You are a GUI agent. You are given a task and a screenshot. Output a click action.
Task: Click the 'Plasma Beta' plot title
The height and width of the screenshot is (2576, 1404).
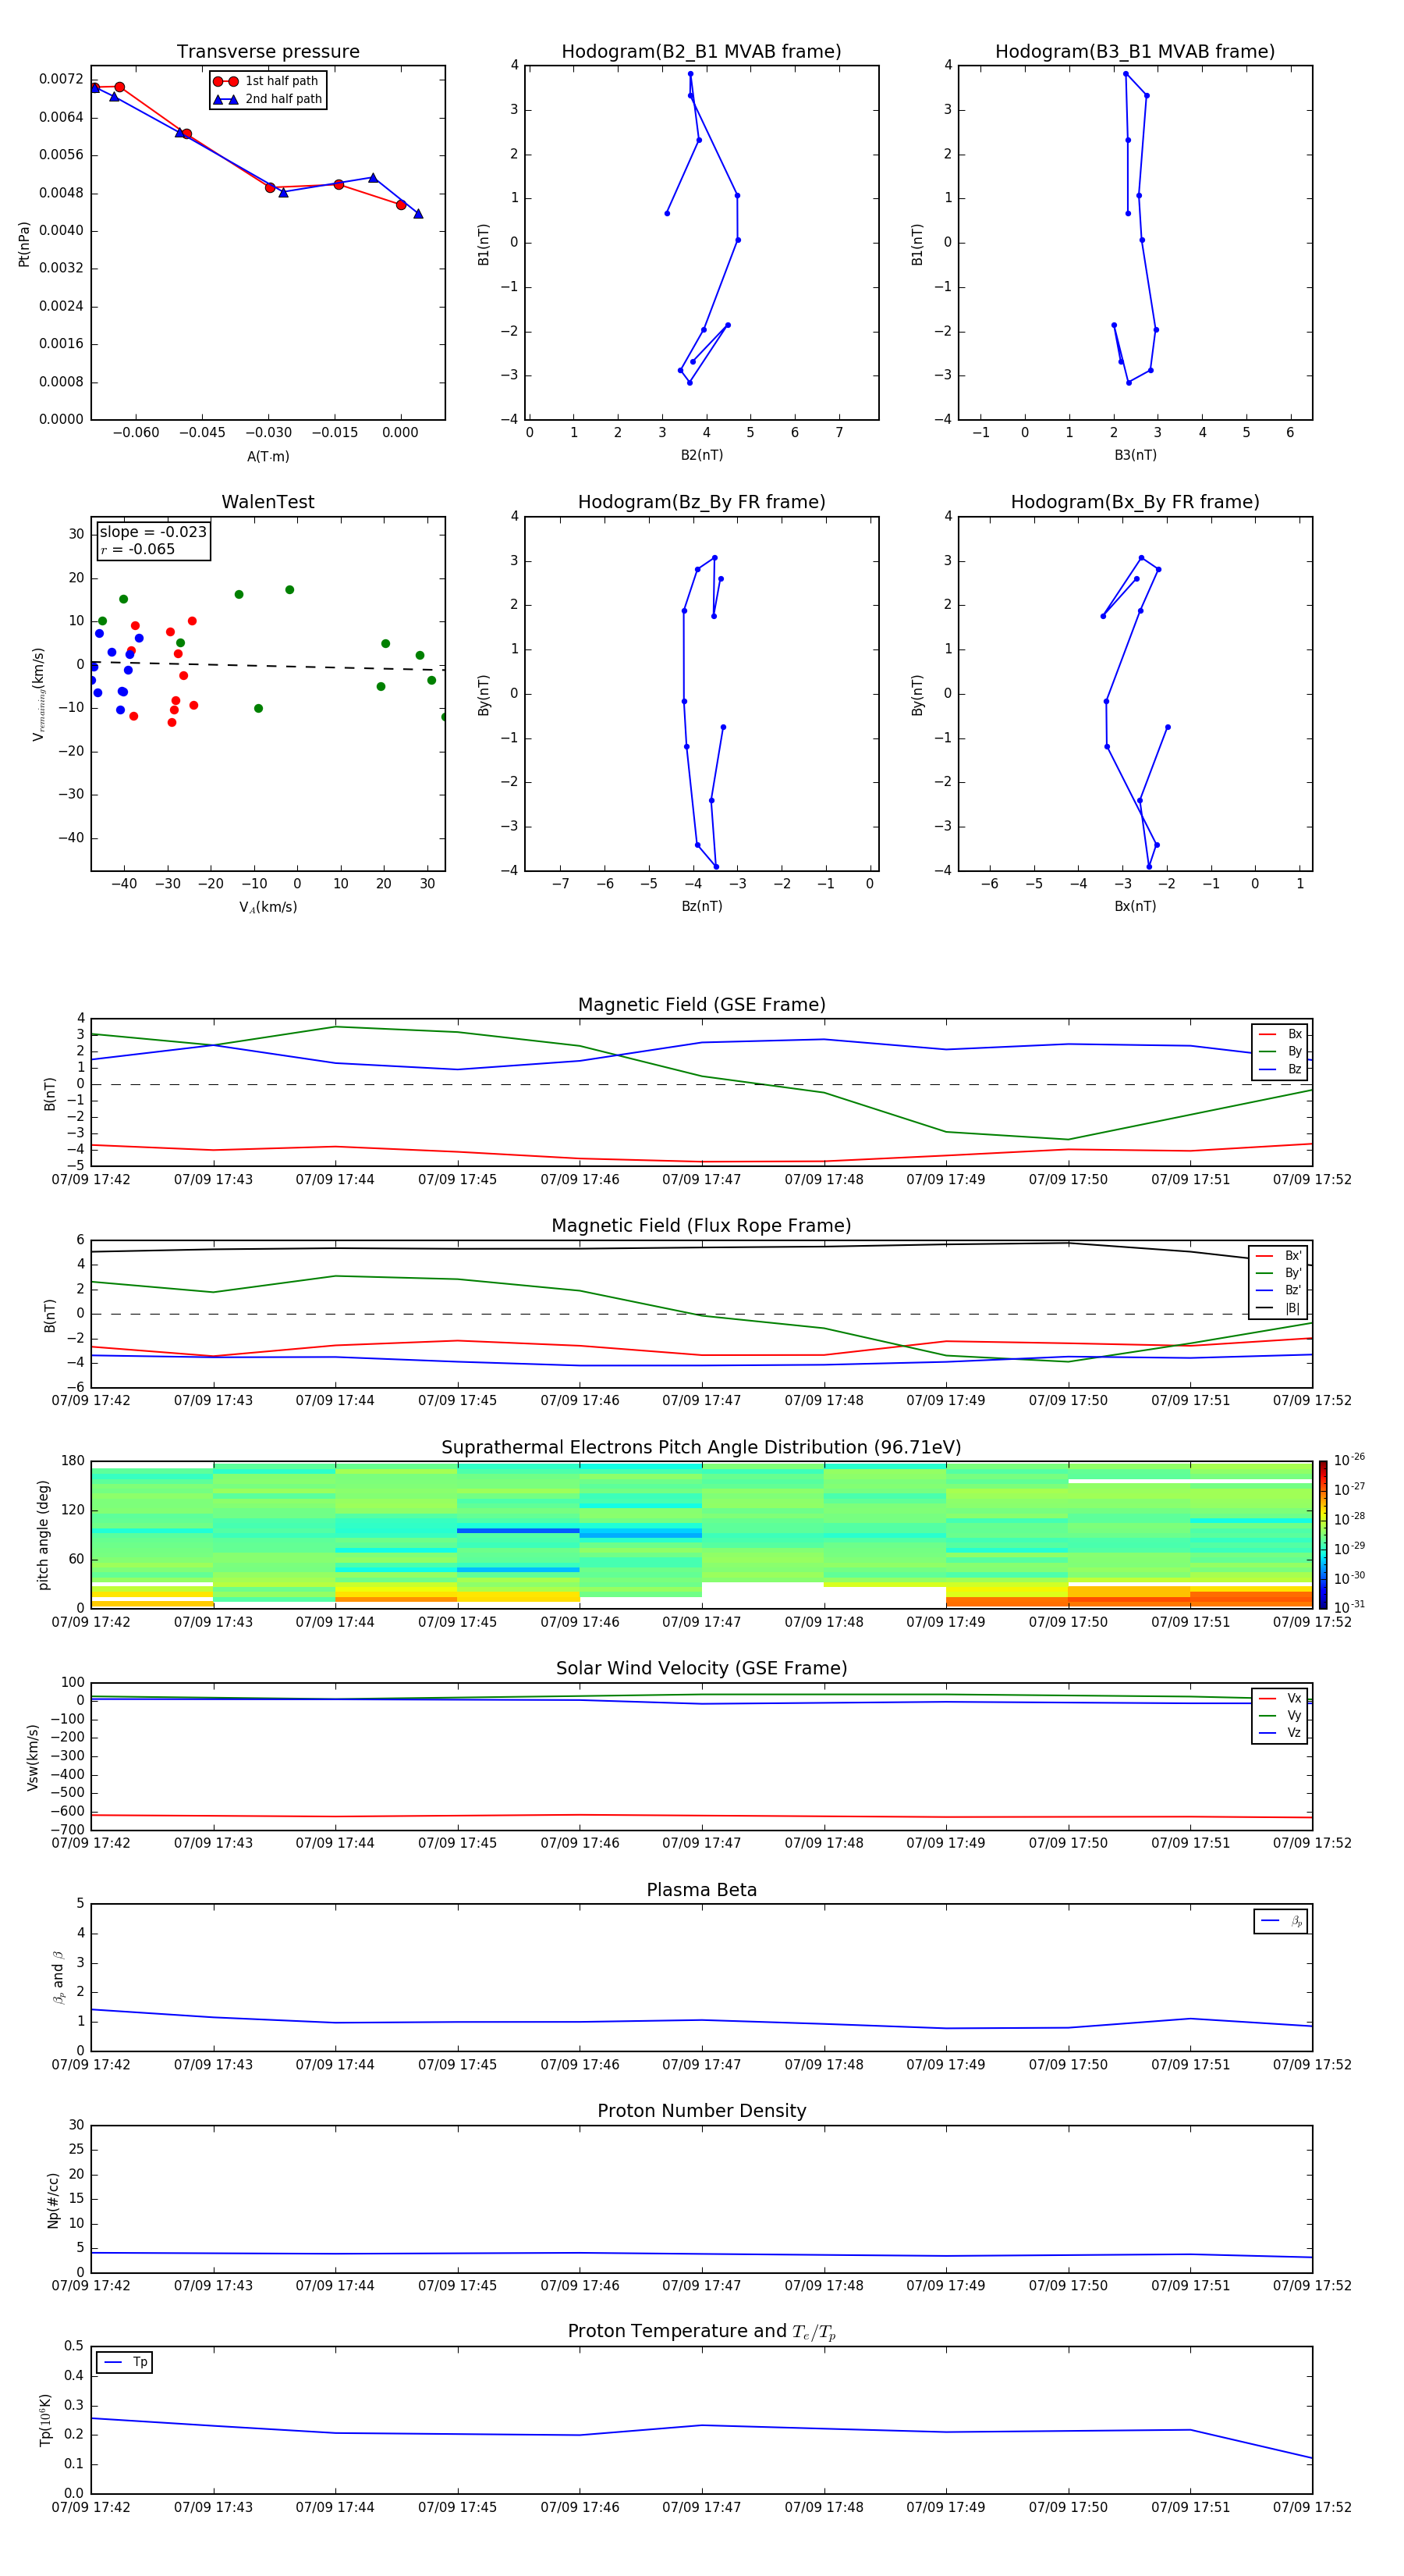point(701,1890)
